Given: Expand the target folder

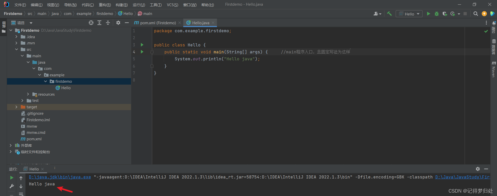Looking at the screenshot, I should [x=16, y=107].
